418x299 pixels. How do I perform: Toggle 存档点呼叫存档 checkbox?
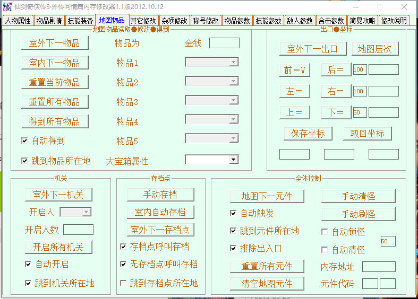pyautogui.click(x=123, y=247)
